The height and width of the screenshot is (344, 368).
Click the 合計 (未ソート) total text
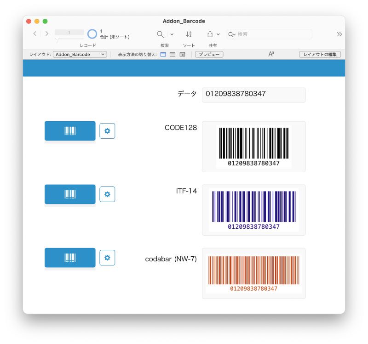(115, 37)
